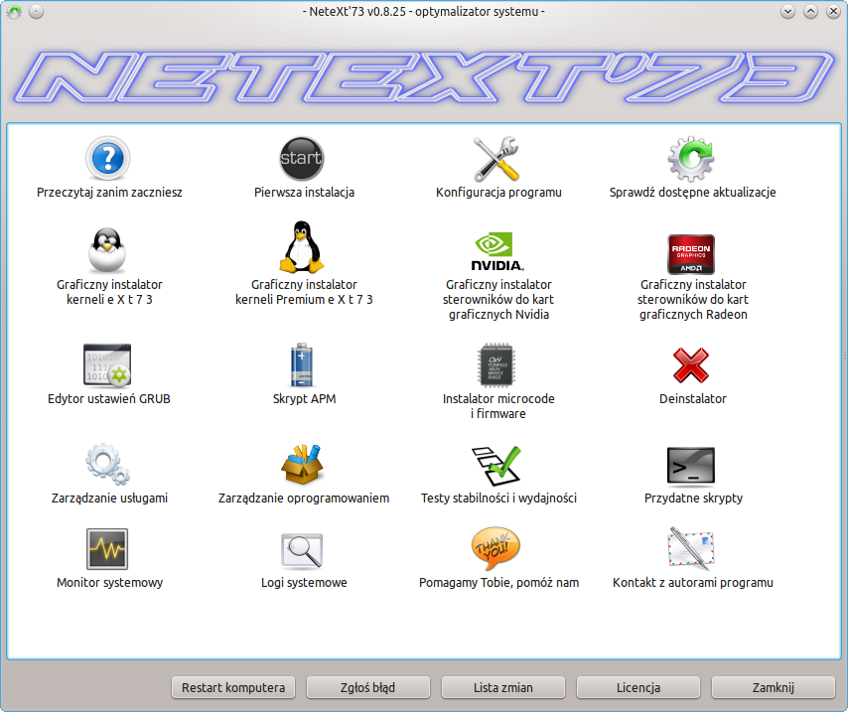
Task: Open Lista zmian changelog button
Action: point(503,687)
